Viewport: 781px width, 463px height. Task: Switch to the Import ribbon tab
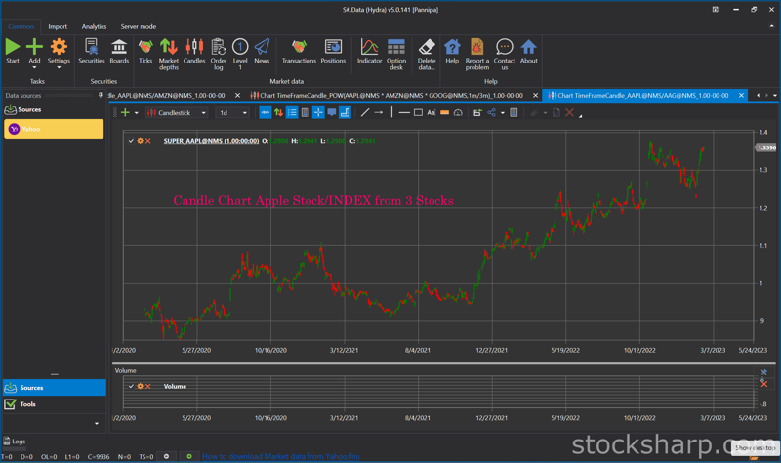58,27
